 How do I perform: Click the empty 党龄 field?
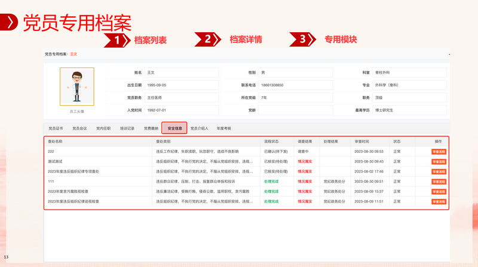pyautogui.click(x=295, y=110)
